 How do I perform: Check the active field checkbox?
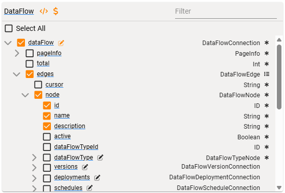tap(47, 137)
